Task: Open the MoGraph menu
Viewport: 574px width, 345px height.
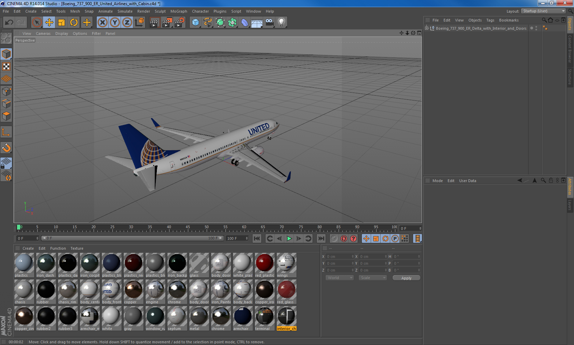Action: tap(179, 11)
